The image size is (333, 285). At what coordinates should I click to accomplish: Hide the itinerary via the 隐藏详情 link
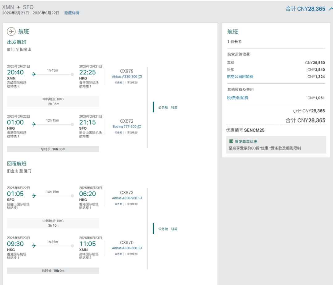click(x=72, y=13)
